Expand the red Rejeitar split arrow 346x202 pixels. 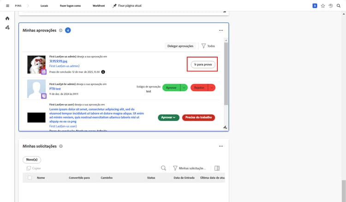tap(212, 87)
